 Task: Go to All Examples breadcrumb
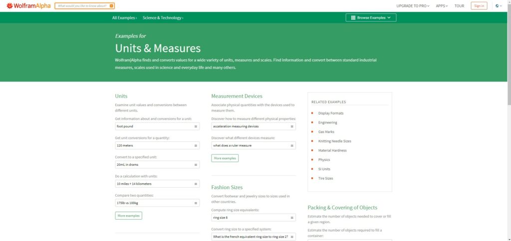[x=124, y=18]
